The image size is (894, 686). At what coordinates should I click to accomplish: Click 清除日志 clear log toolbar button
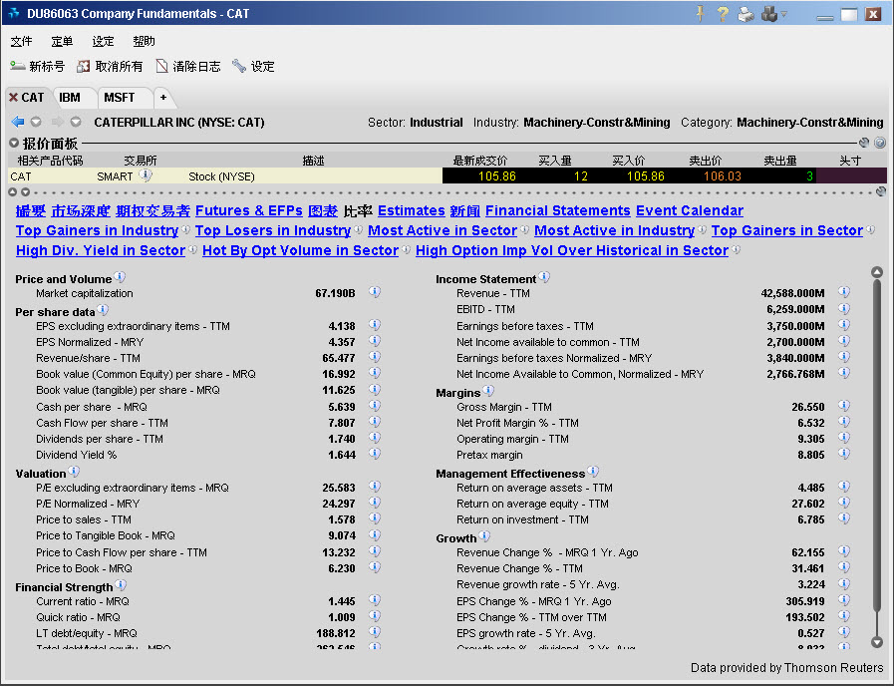188,67
